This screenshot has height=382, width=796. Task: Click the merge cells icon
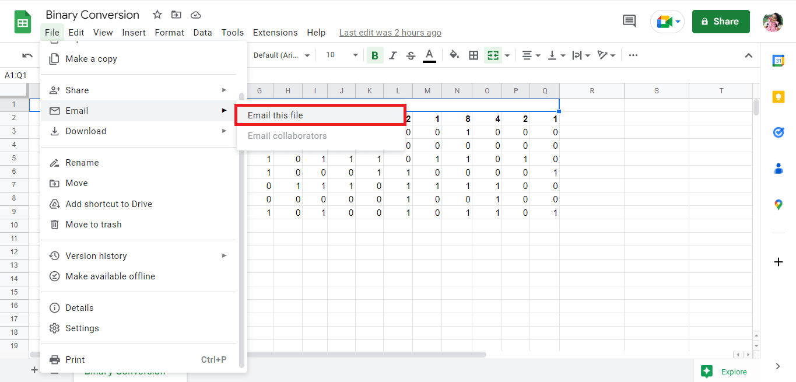point(493,55)
